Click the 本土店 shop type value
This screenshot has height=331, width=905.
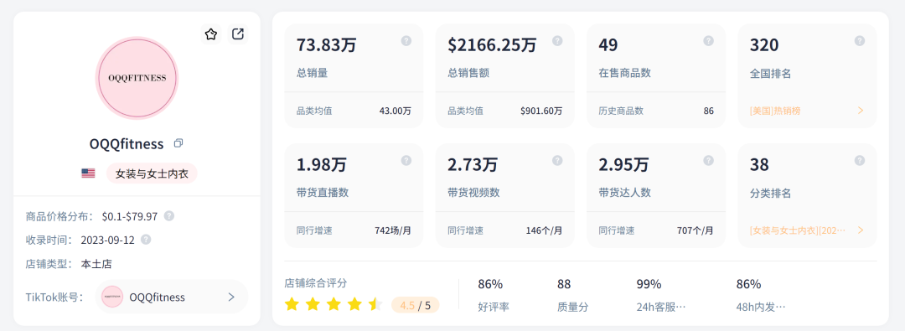coord(96,264)
